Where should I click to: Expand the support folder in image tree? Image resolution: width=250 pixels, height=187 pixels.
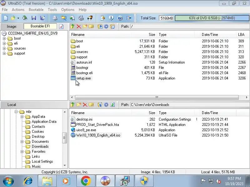coord(4,53)
